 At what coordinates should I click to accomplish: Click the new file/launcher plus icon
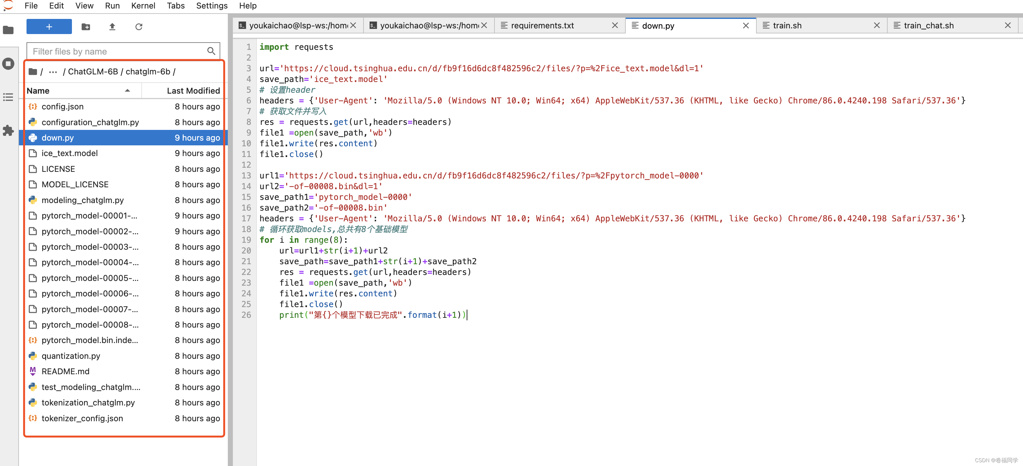pyautogui.click(x=49, y=26)
